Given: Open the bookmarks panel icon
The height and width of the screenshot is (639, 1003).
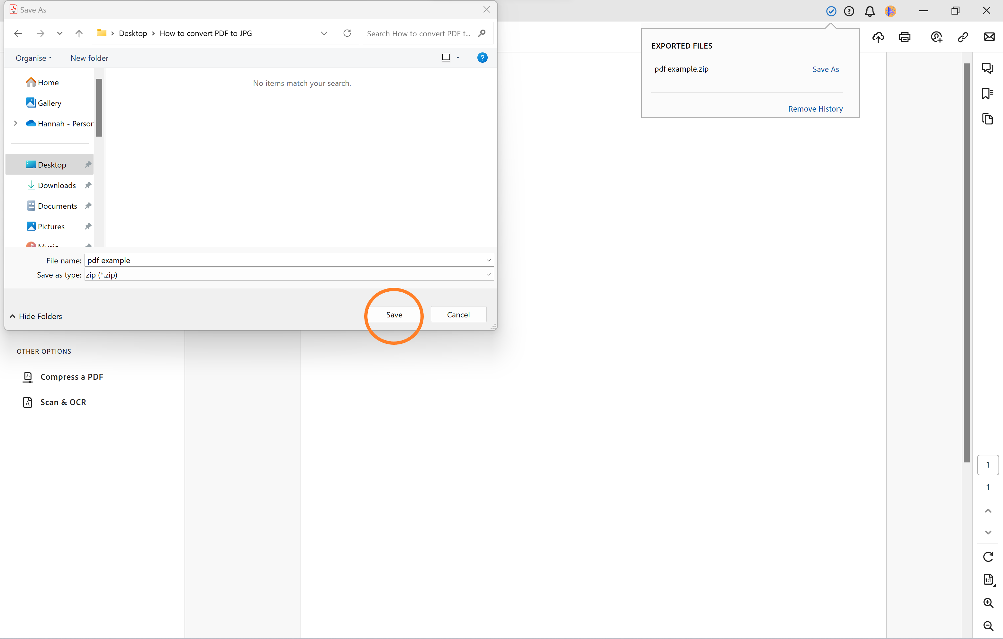Looking at the screenshot, I should tap(987, 93).
